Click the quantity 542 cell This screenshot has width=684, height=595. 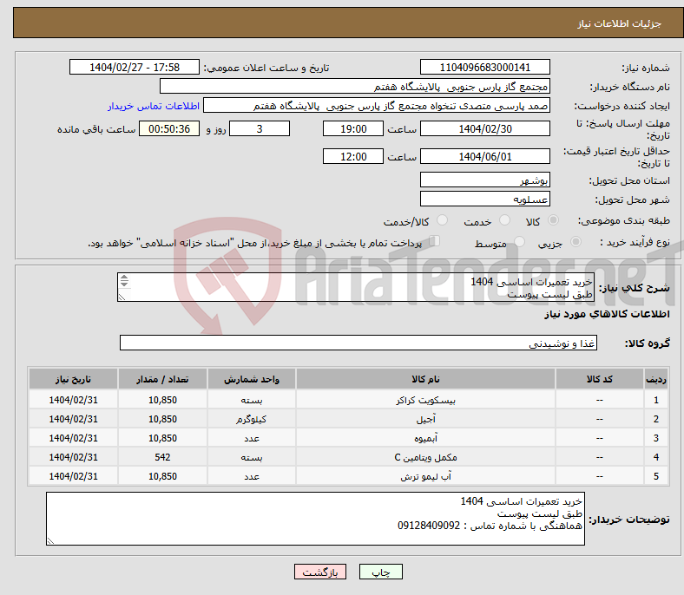(x=162, y=457)
